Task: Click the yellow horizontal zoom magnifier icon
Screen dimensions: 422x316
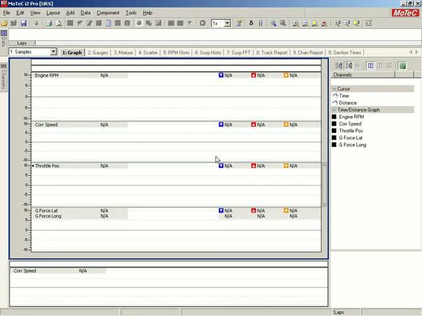Action: (315, 24)
